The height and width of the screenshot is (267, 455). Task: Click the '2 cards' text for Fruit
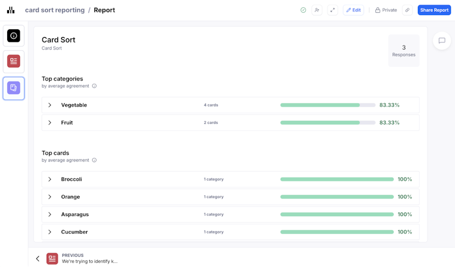pos(211,123)
